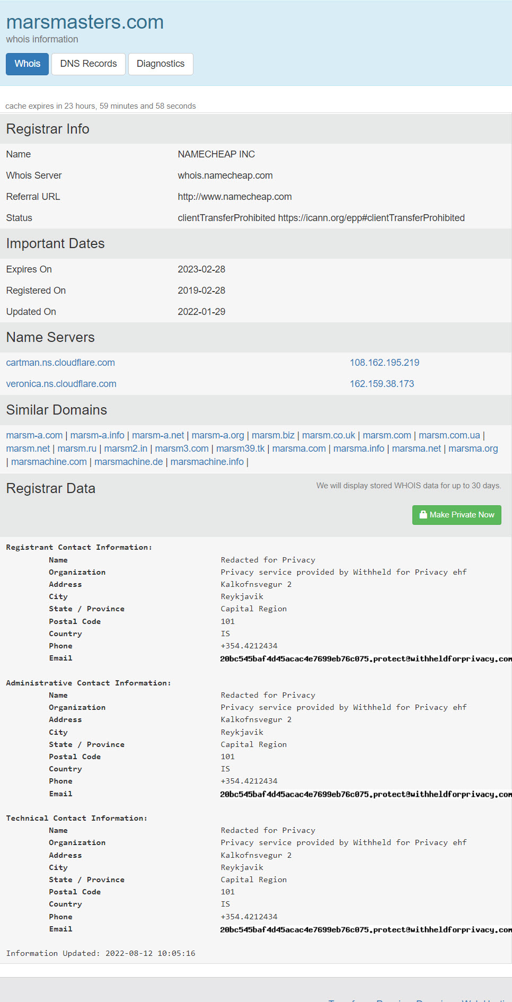Image resolution: width=512 pixels, height=1002 pixels.
Task: Select the Administrative email address value
Action: tap(366, 794)
